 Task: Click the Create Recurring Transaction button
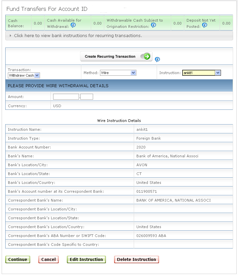click(116, 56)
